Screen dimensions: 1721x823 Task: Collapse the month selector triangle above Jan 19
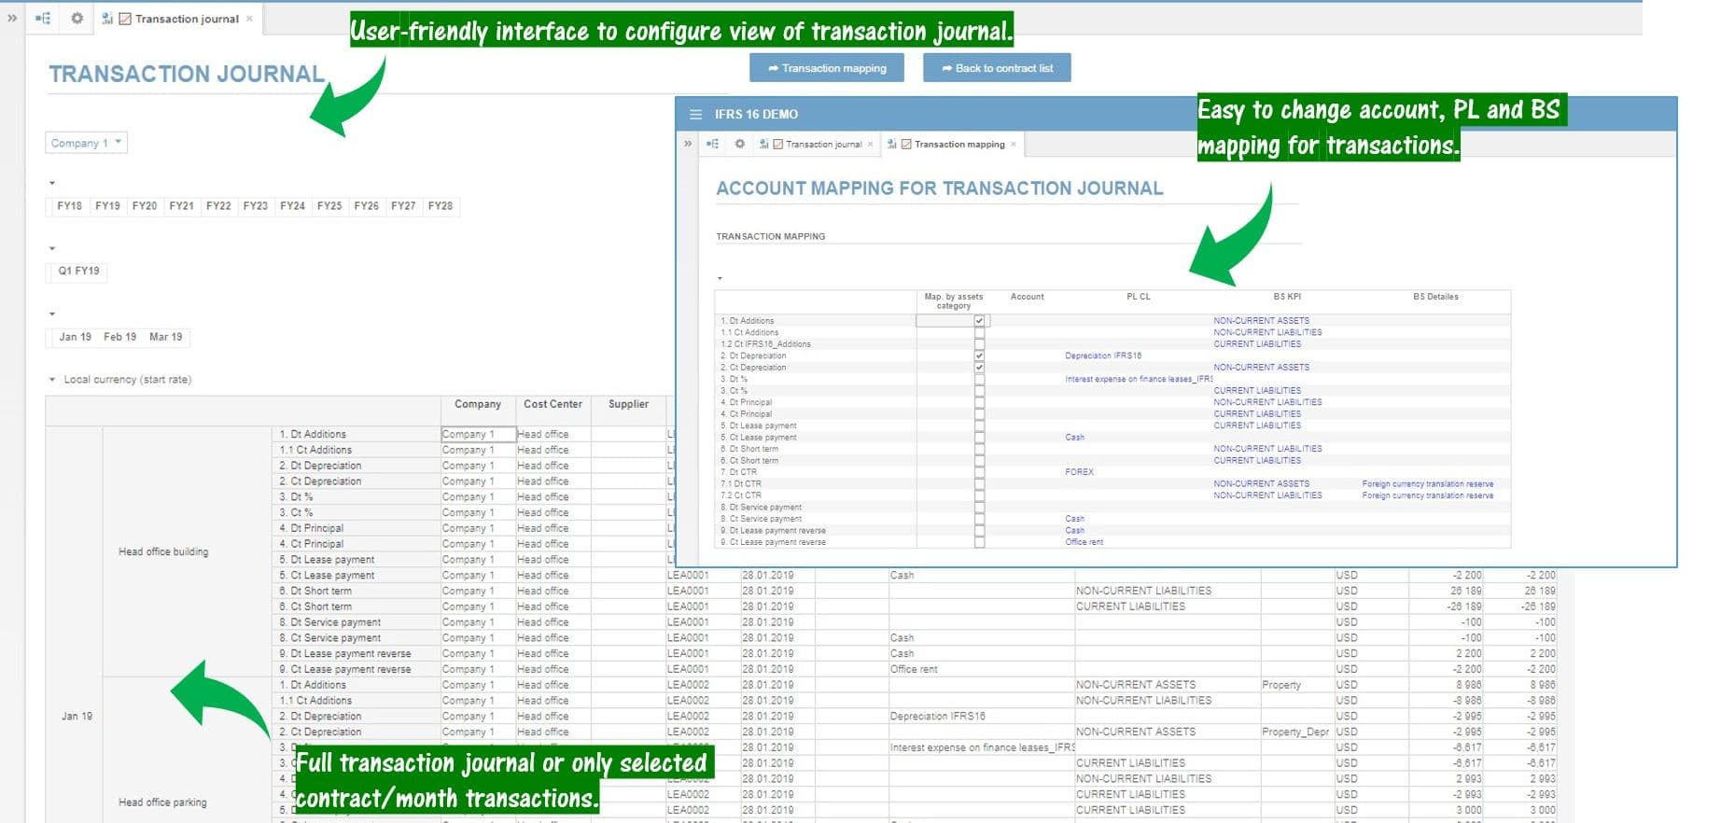click(52, 314)
